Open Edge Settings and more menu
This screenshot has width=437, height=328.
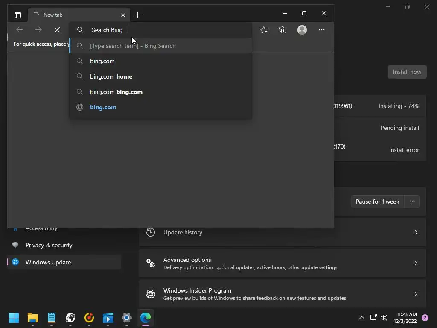[322, 30]
